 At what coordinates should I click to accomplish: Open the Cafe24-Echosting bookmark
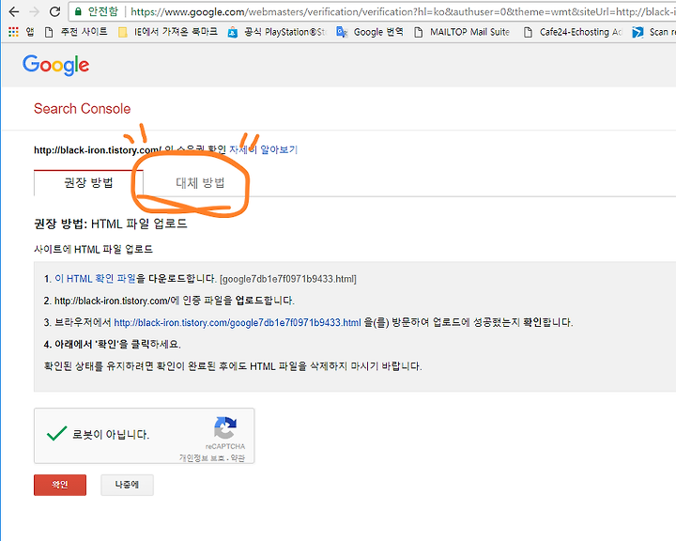(x=573, y=32)
